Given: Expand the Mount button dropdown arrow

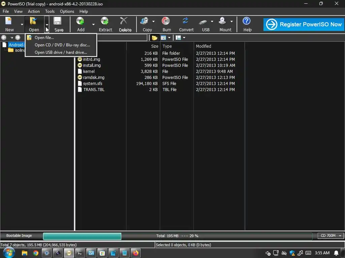Looking at the screenshot, I should coord(231,21).
